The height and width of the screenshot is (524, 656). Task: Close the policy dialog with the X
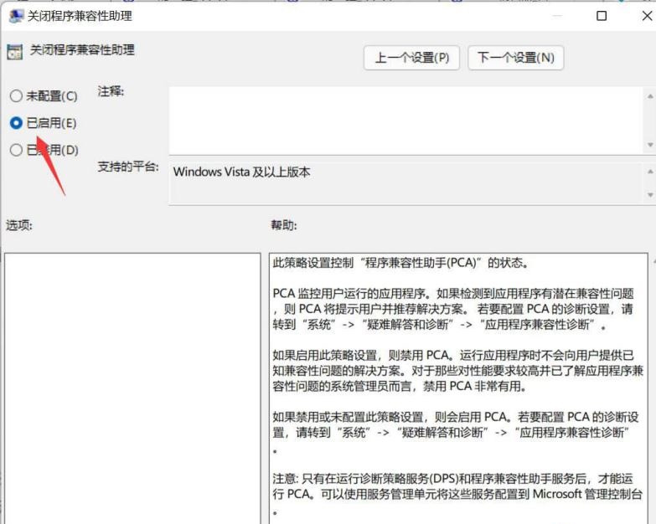pos(645,16)
